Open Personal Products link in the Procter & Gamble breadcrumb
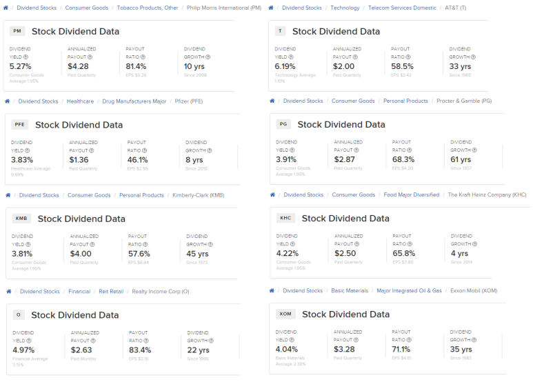This screenshot has width=533, height=382. click(x=405, y=101)
